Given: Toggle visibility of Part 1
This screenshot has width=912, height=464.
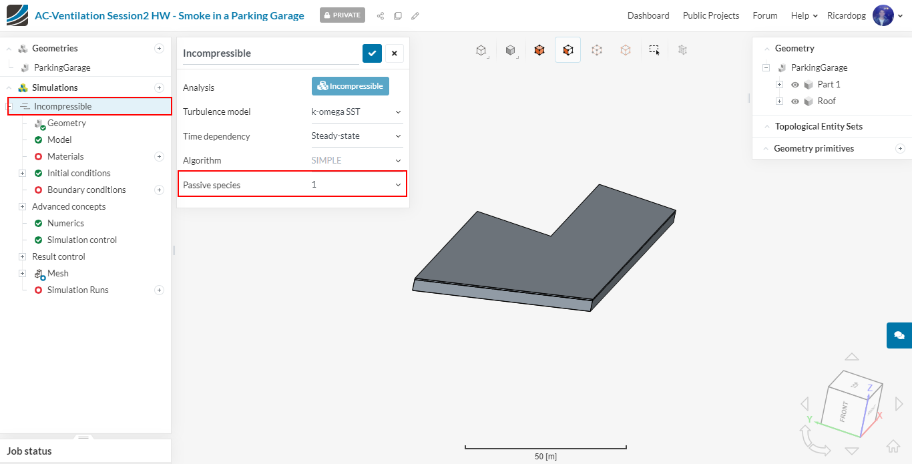Looking at the screenshot, I should 795,84.
